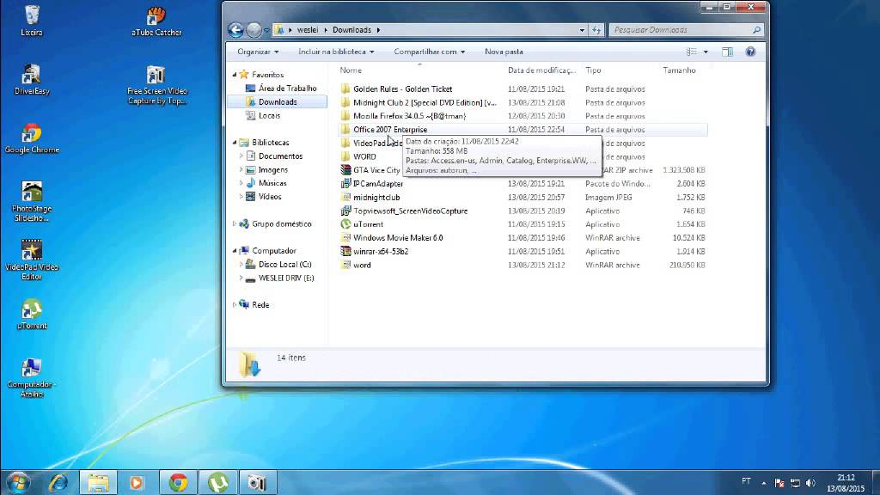The width and height of the screenshot is (880, 495).
Task: Open Free Screen Video Capture desktop icon
Action: click(156, 84)
